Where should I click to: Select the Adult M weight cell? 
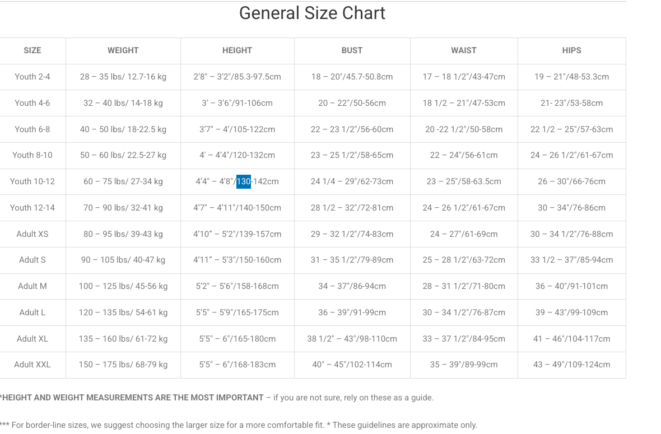coord(123,286)
